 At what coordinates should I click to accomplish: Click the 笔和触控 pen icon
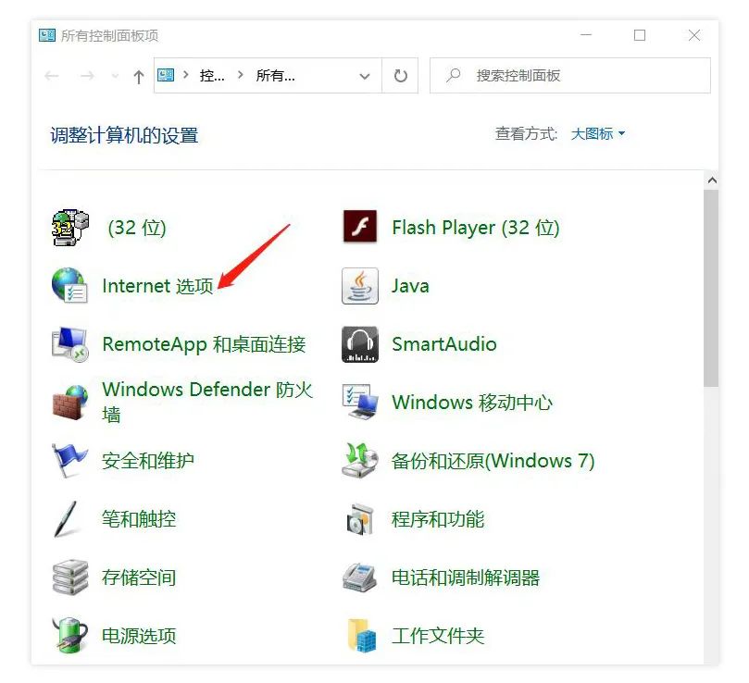[x=67, y=519]
